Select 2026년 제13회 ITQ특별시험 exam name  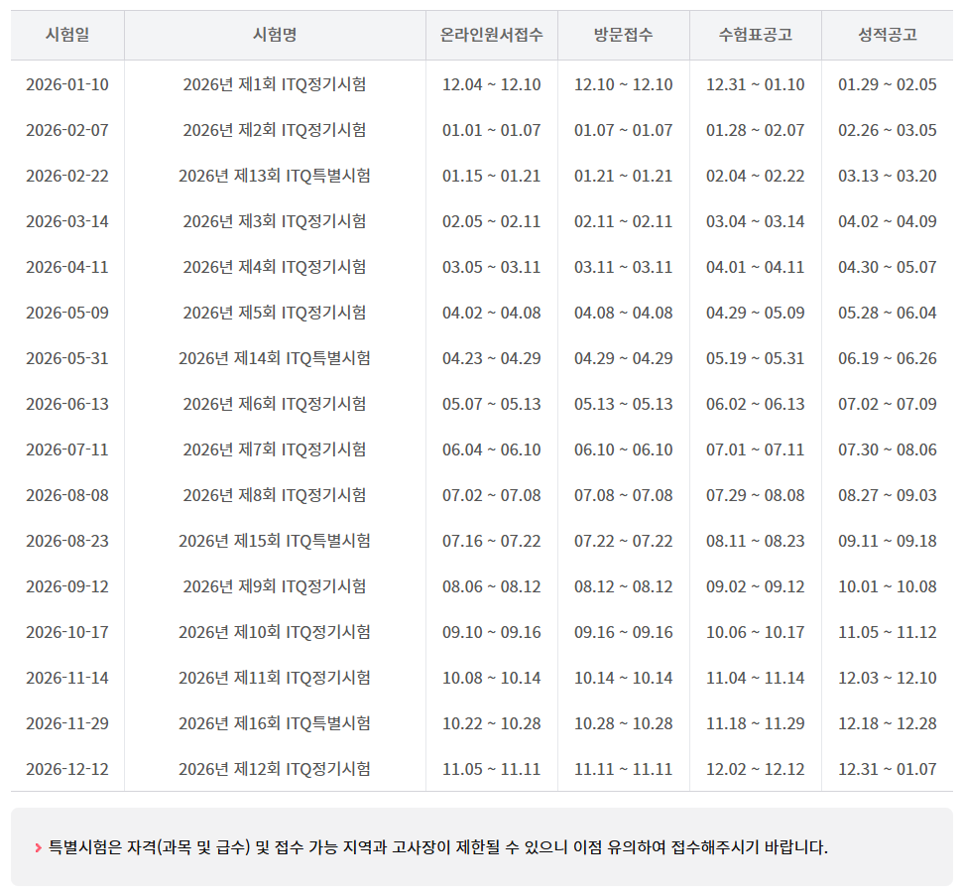click(x=275, y=176)
